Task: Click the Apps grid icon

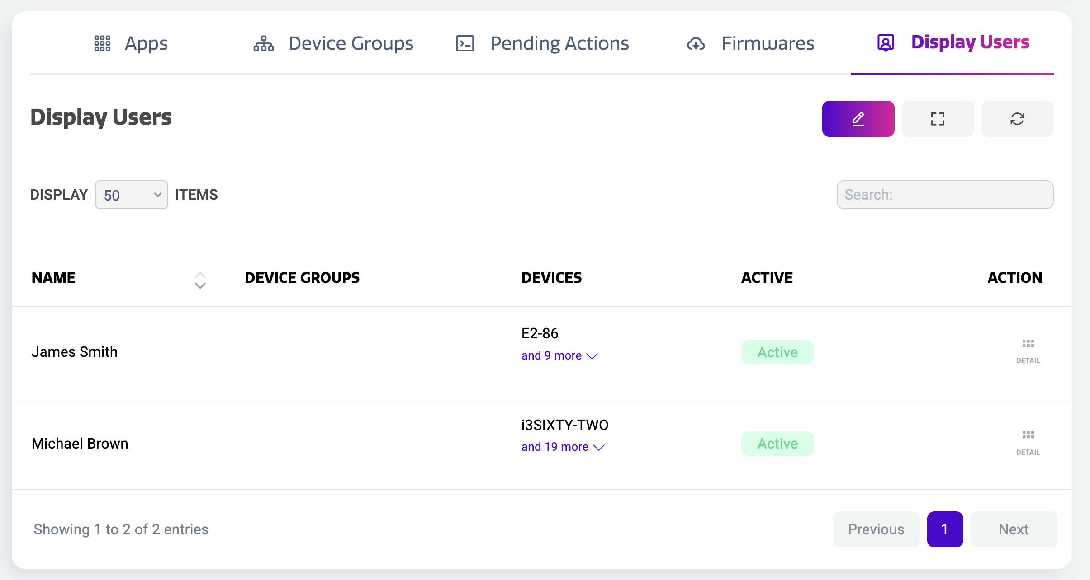Action: (102, 43)
